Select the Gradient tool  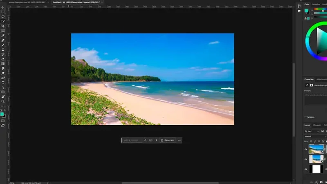pos(3,64)
